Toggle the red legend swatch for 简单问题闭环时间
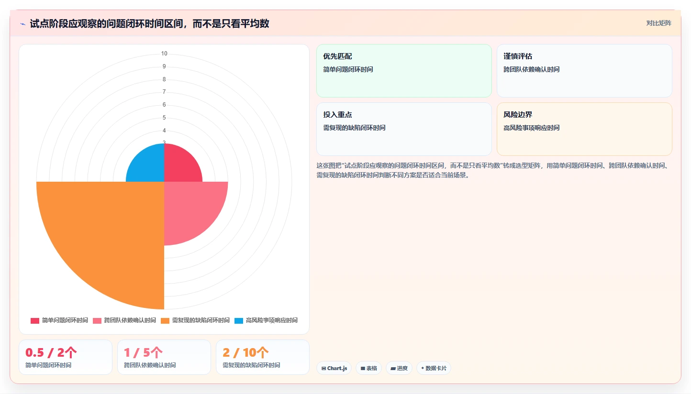 coord(35,320)
